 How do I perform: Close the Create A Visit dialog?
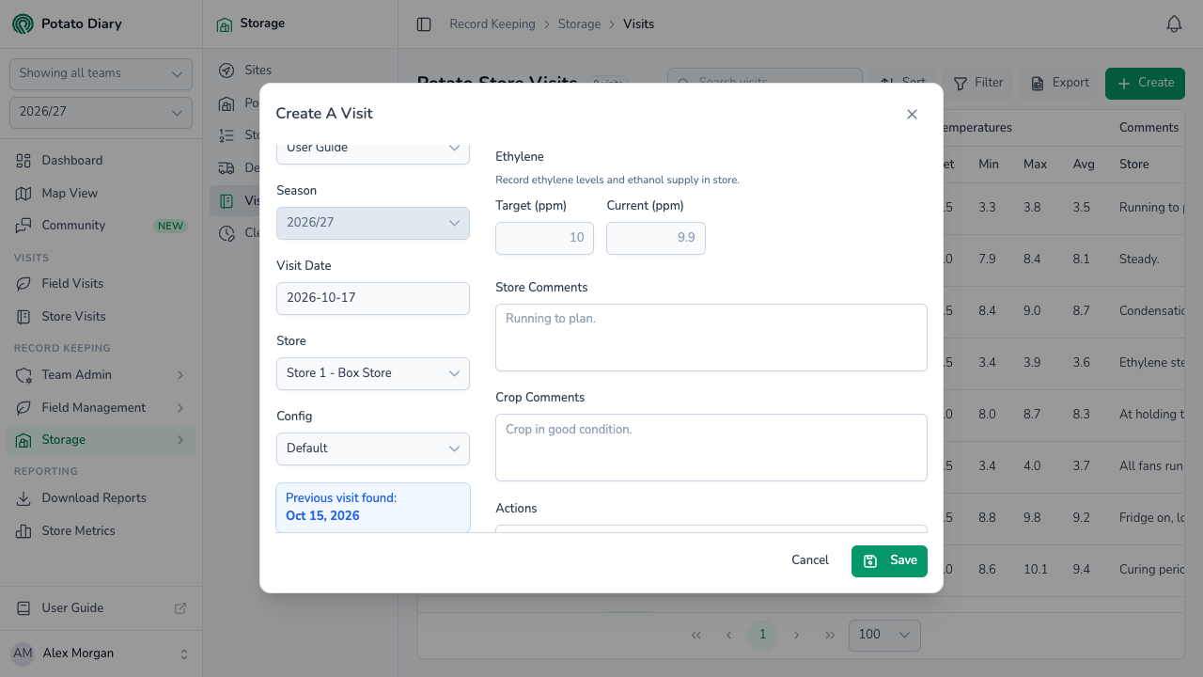[x=912, y=114]
